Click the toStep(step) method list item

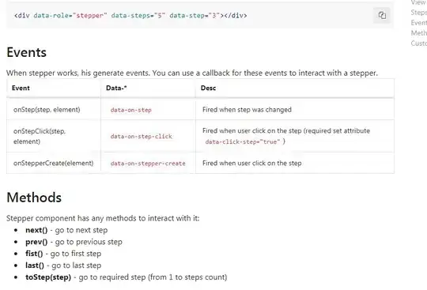126,277
